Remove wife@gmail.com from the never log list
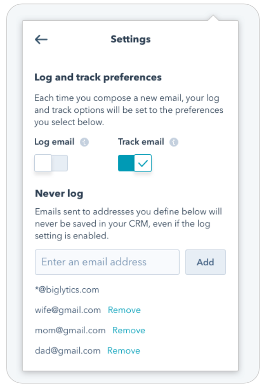This screenshot has width=265, height=387. 124,310
